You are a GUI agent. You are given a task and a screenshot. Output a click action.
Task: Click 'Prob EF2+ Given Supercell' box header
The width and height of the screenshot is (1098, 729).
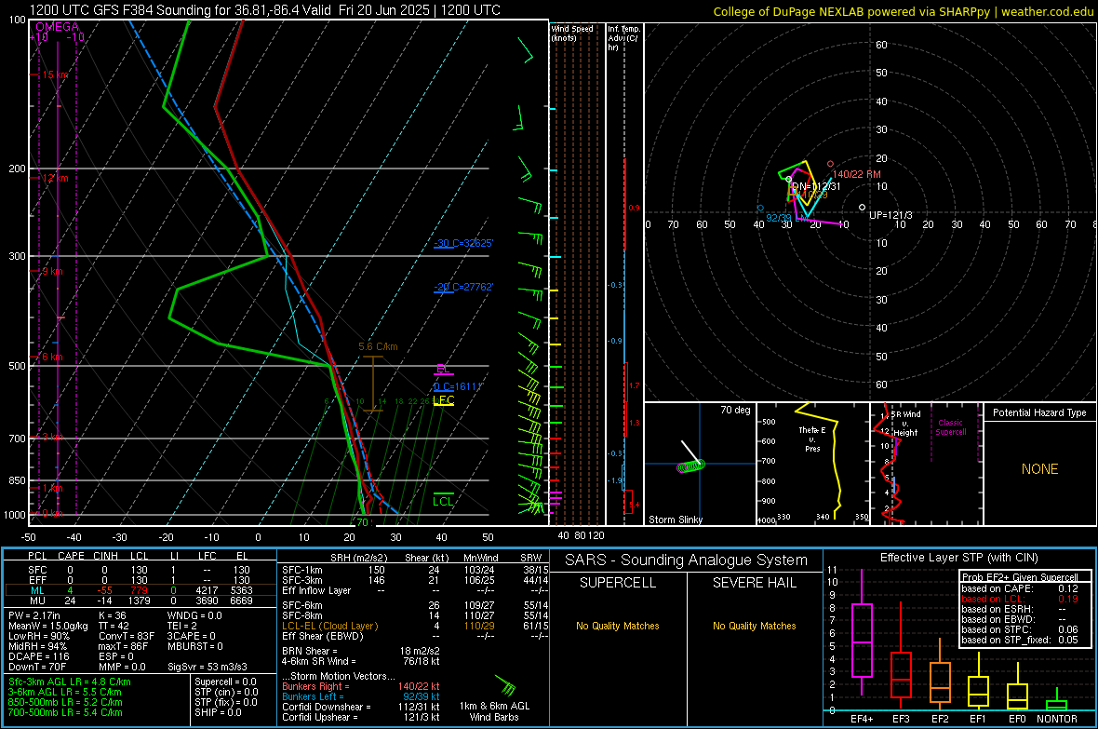tap(1020, 577)
